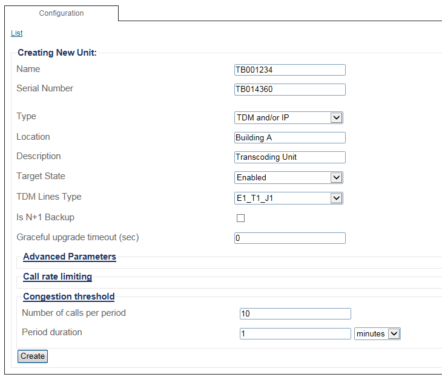Expand the Call rate limiting section

pos(58,277)
